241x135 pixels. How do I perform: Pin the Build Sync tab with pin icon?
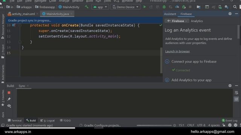coord(9,99)
